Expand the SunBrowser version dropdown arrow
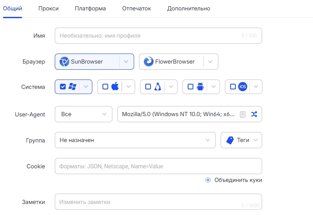This screenshot has height=215, width=313. point(126,62)
